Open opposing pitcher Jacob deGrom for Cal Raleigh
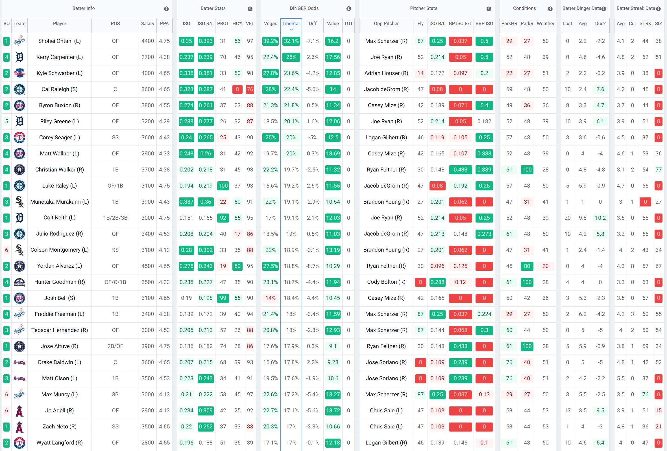Image resolution: width=667 pixels, height=451 pixels. tap(386, 89)
